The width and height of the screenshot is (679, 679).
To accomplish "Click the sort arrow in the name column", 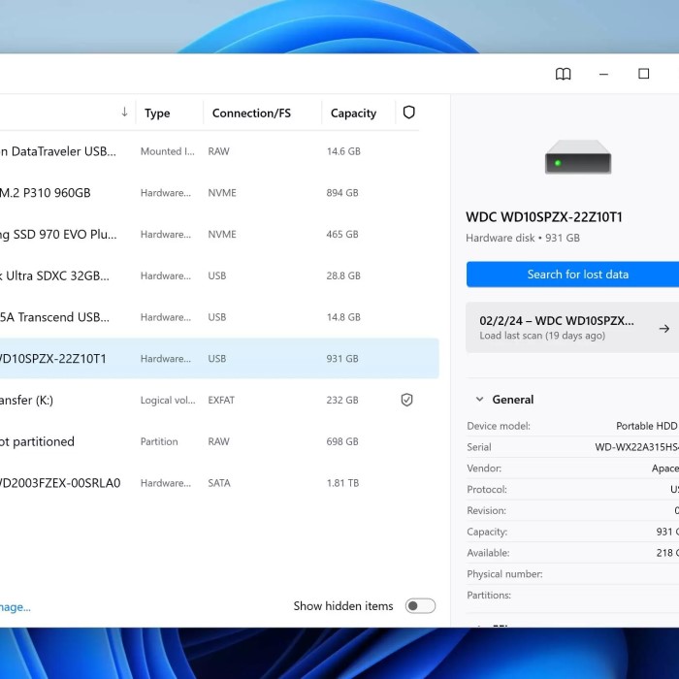I will (x=124, y=113).
